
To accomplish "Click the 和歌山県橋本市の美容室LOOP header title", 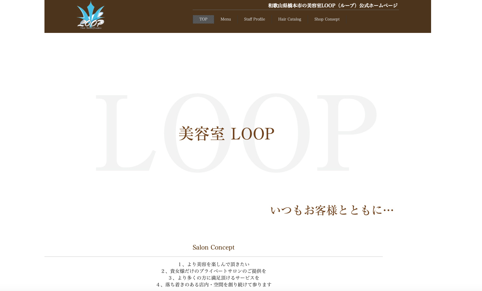I will click(x=333, y=5).
